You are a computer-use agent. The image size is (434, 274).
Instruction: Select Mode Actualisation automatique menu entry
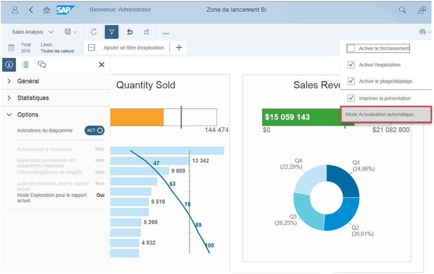(386, 114)
